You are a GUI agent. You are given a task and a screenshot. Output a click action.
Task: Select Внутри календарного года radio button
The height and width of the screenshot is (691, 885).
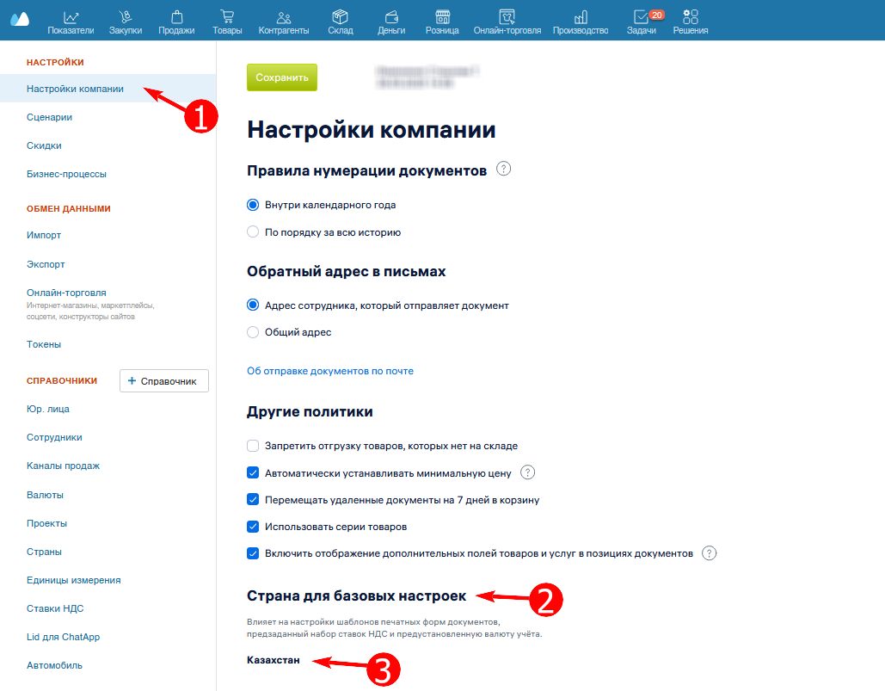pyautogui.click(x=253, y=205)
